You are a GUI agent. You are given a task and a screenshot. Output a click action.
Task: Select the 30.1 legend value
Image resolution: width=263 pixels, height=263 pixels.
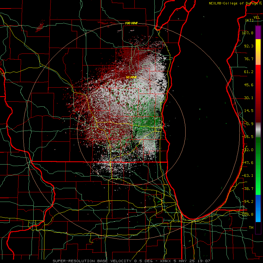[249, 98]
